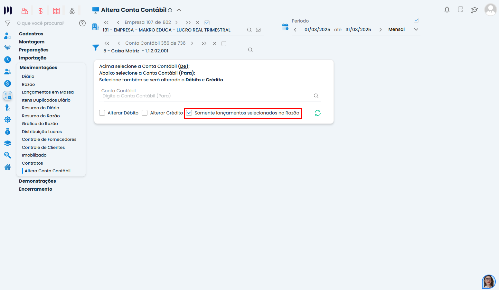Image resolution: width=499 pixels, height=290 pixels.
Task: Go to next Período
Action: click(381, 30)
